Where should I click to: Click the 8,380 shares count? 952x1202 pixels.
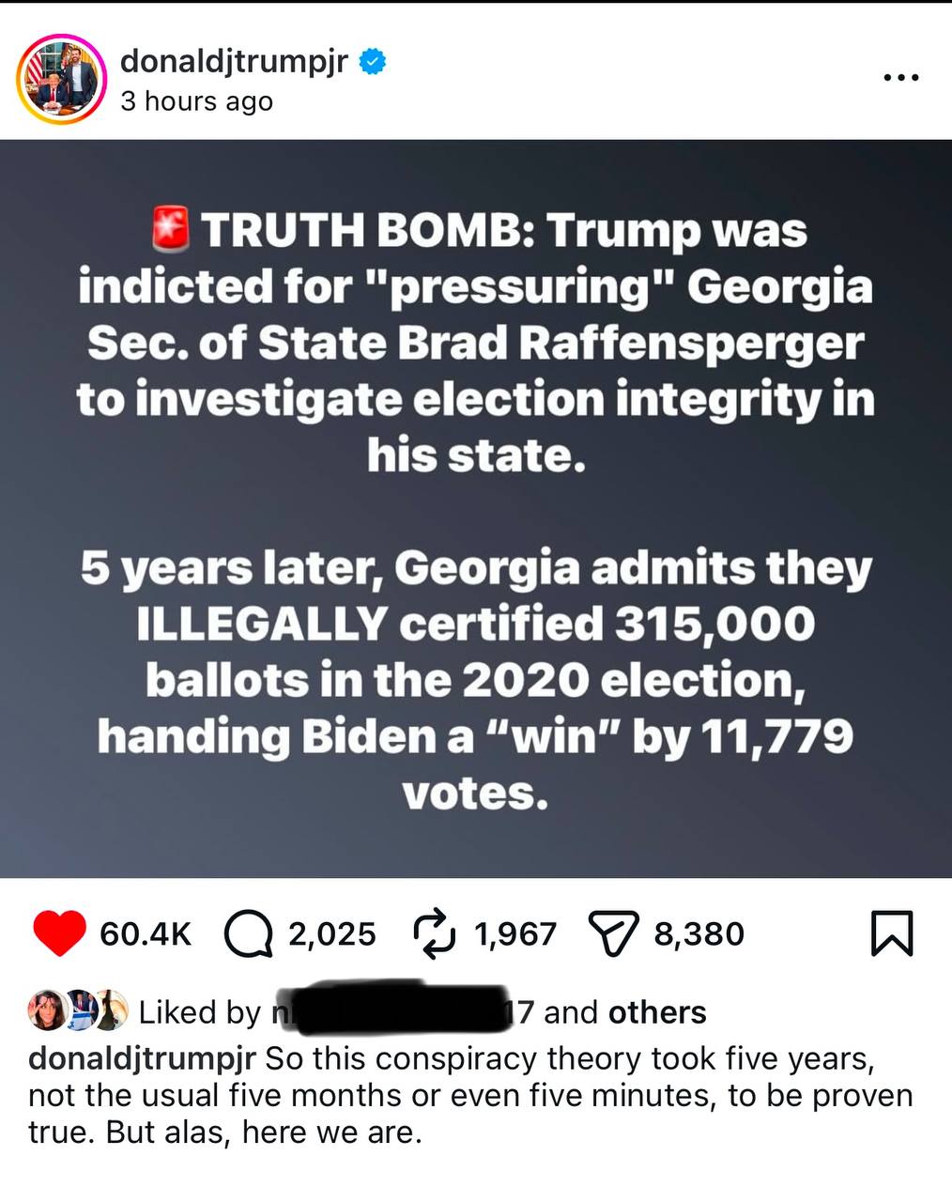point(699,933)
